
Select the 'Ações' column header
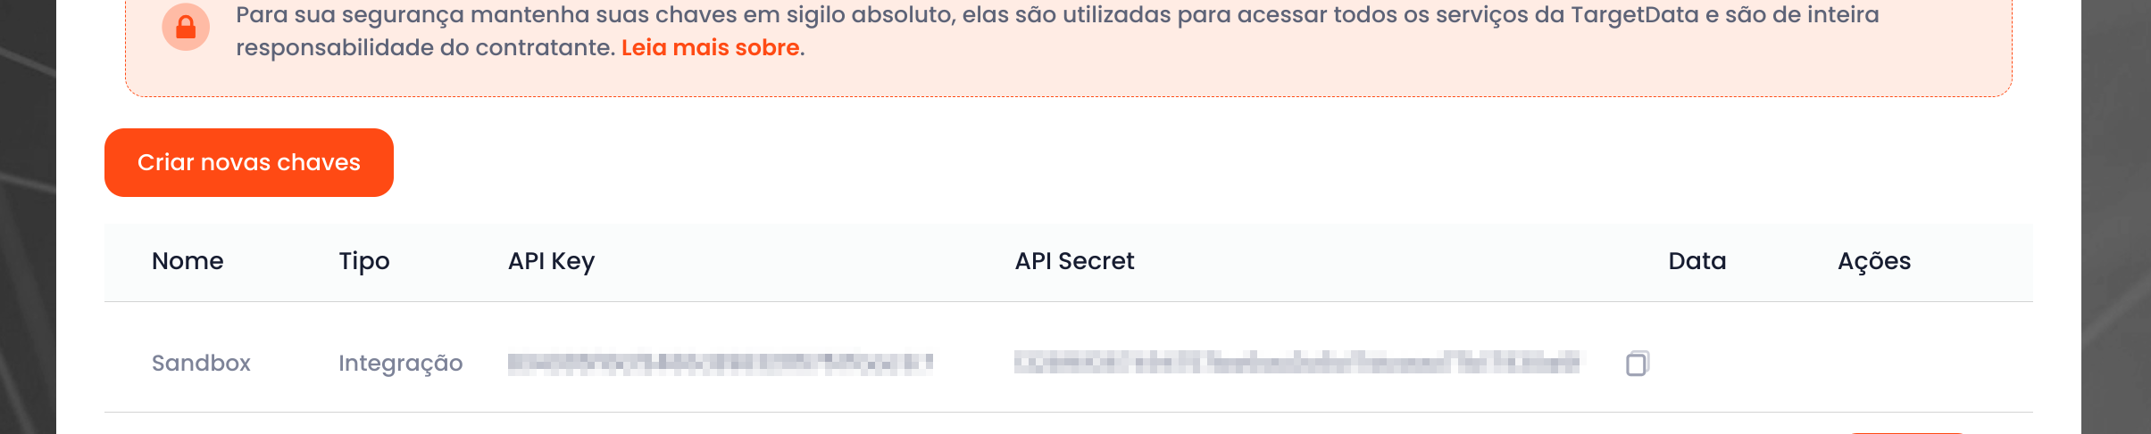coord(1874,261)
